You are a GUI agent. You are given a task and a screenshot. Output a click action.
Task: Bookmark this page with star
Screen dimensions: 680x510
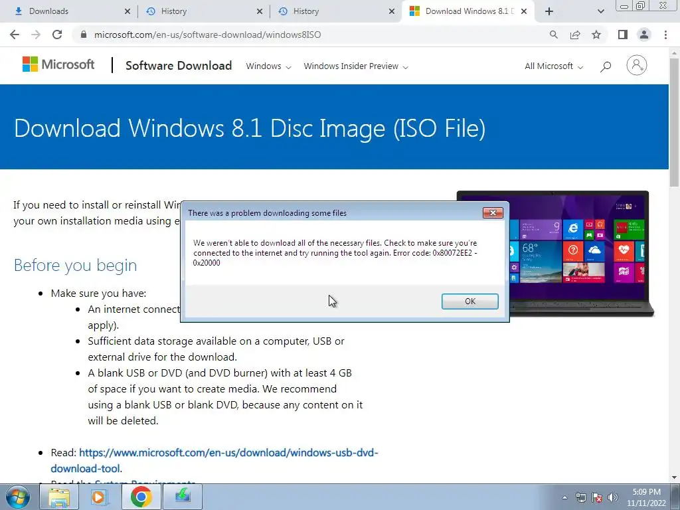pyautogui.click(x=596, y=35)
